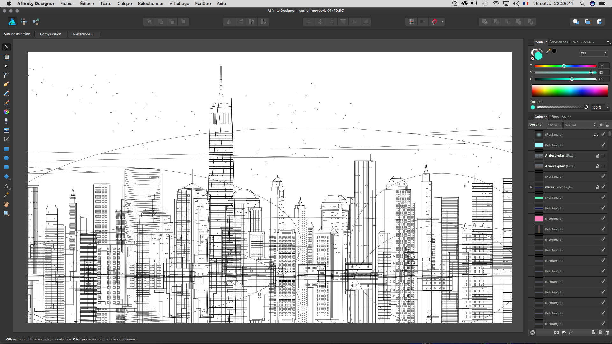Open the Calque menu
612x344 pixels.
[124, 4]
